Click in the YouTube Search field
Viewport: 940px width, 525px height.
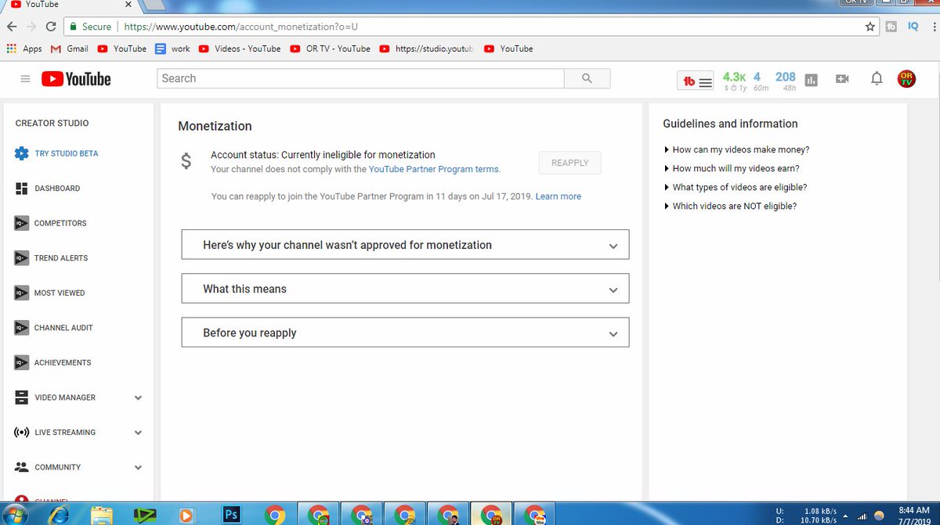(360, 78)
